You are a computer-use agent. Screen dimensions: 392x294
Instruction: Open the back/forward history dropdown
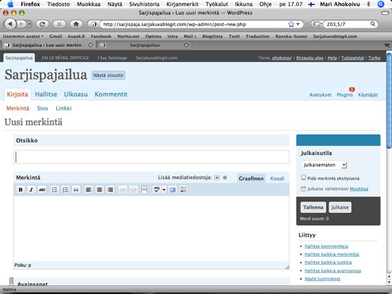[x=29, y=24]
